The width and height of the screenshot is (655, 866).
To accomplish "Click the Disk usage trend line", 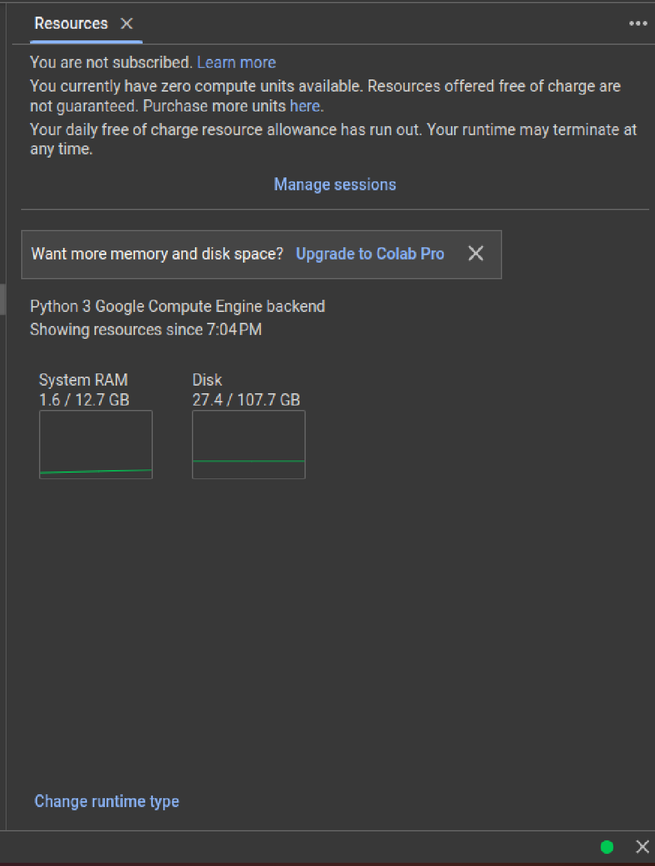I will point(248,462).
